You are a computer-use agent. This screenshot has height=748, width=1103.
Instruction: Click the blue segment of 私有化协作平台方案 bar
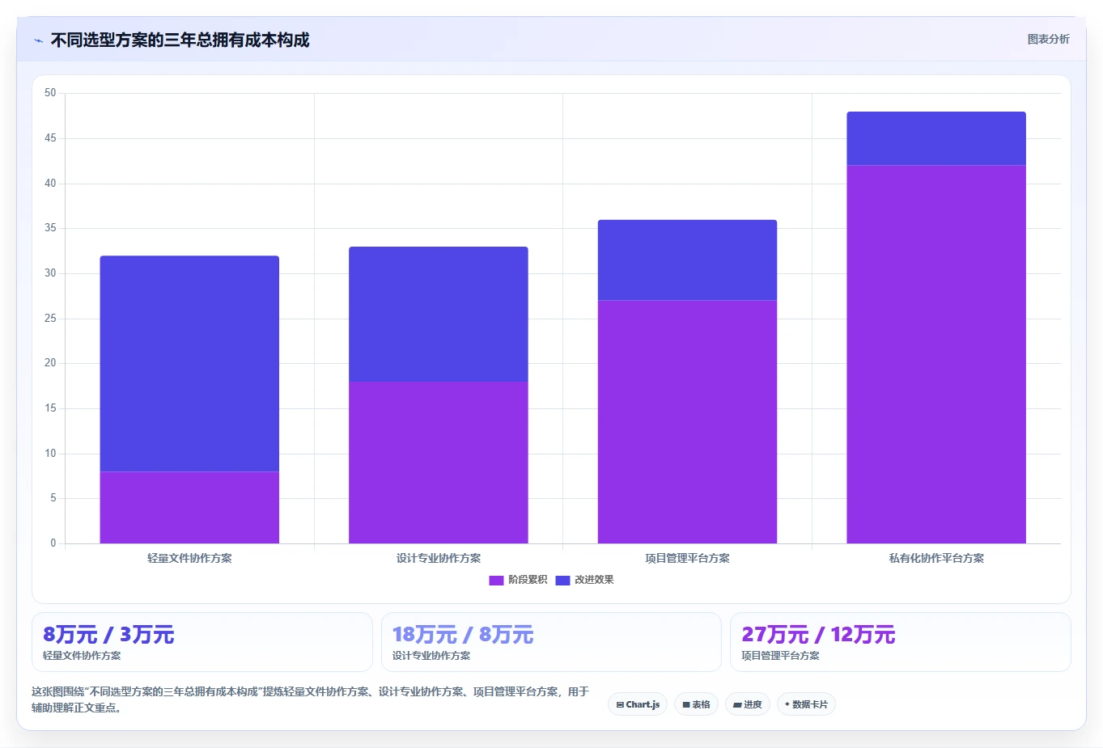pyautogui.click(x=936, y=138)
